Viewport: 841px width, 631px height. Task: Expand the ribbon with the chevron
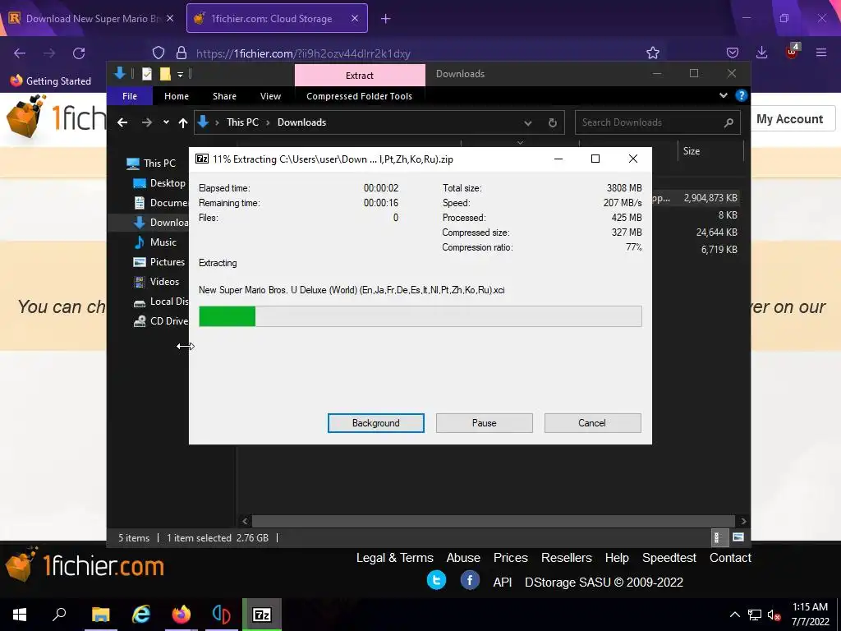[x=723, y=95]
